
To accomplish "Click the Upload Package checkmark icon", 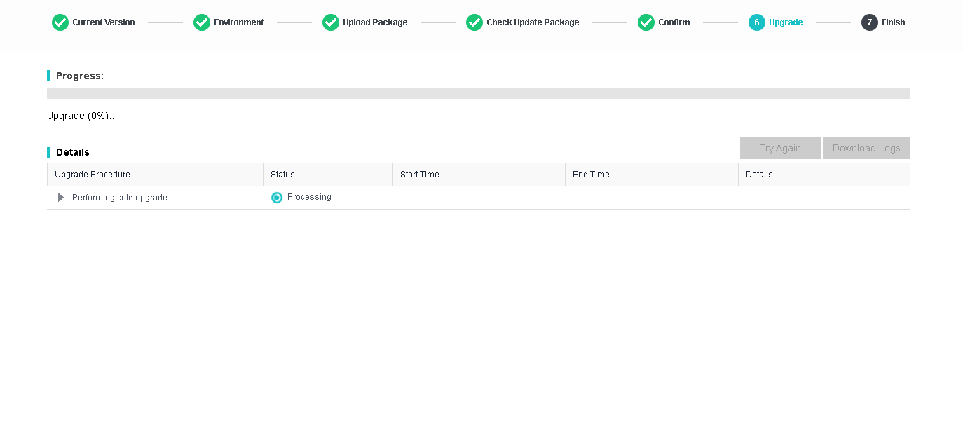I will (x=331, y=22).
